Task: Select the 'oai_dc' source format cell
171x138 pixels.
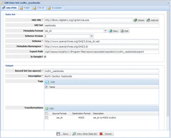Action: click(60, 118)
